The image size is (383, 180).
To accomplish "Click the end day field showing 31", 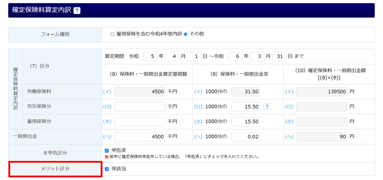I will (x=279, y=56).
